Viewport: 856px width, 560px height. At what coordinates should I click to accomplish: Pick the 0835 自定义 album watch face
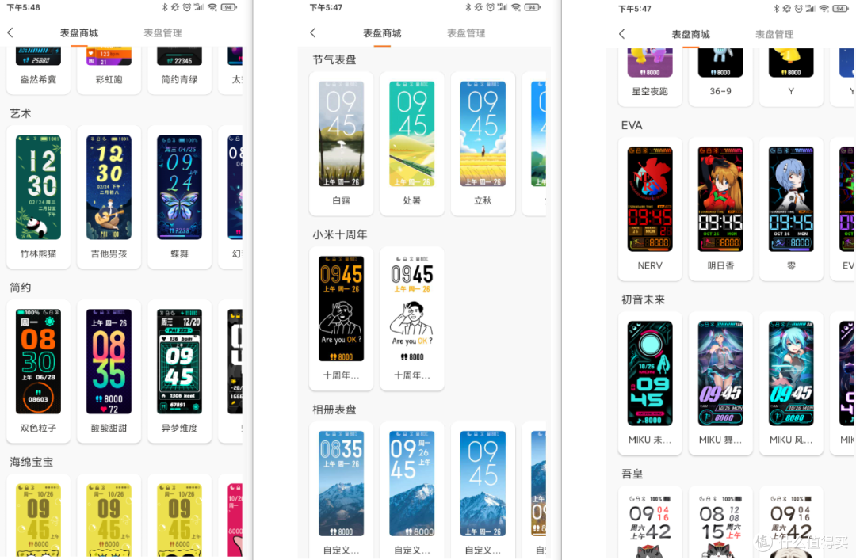click(x=341, y=490)
